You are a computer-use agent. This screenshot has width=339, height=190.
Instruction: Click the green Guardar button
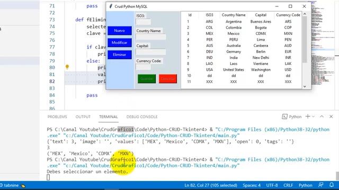tap(147, 79)
